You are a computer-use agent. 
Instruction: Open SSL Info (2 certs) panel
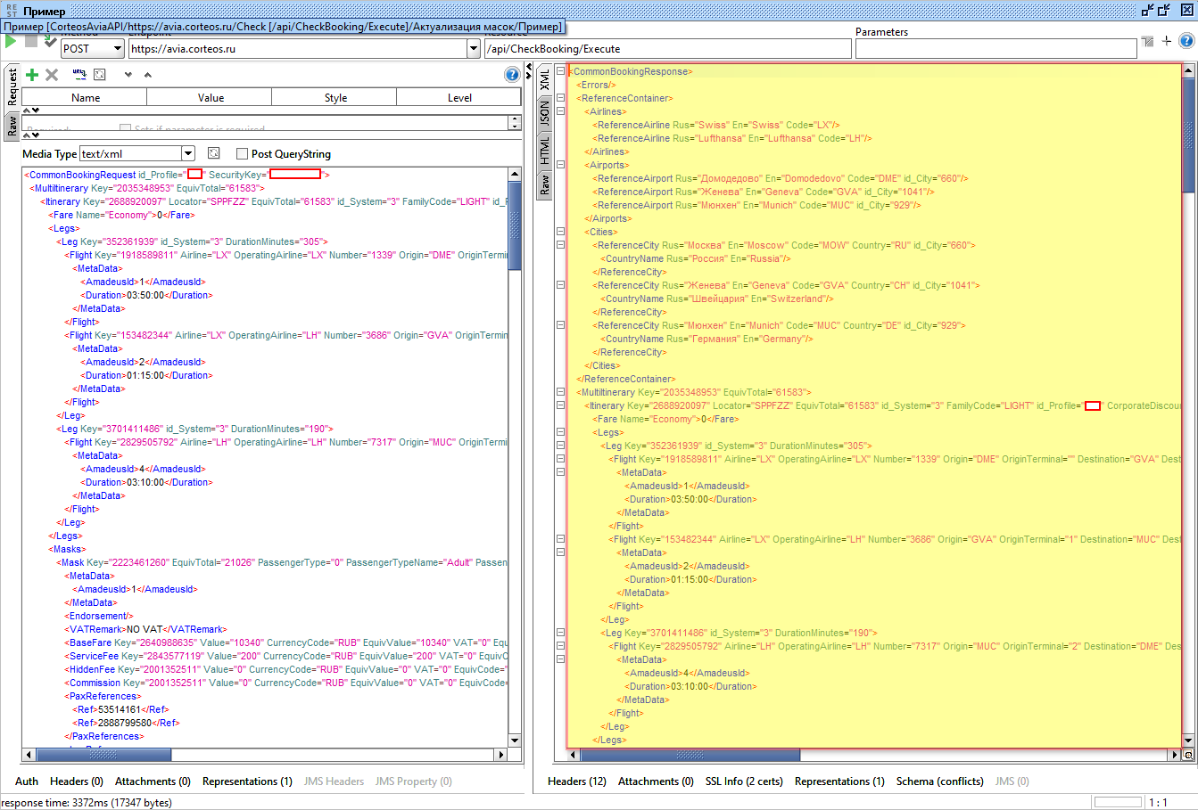coord(744,781)
